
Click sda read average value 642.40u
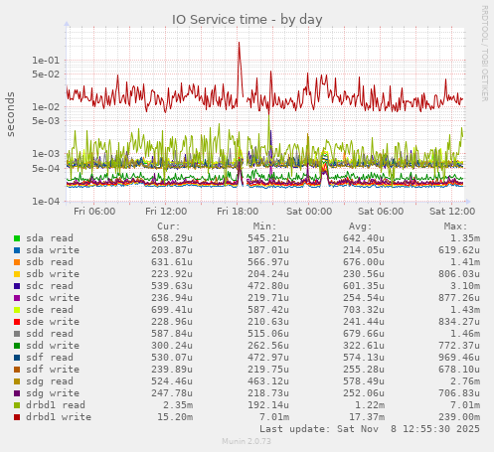(364, 238)
